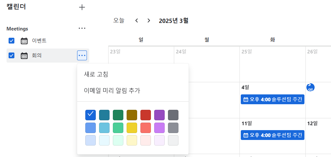Viewport: 331px width, 157px height.
Task: Open the 회의 calendar options ellipsis
Action: click(82, 55)
